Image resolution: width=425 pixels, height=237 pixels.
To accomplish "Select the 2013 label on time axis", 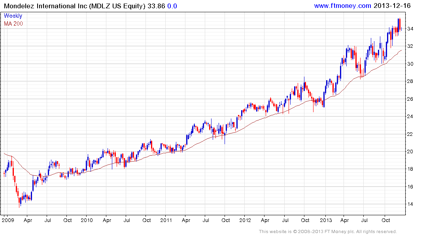I will tap(325, 220).
